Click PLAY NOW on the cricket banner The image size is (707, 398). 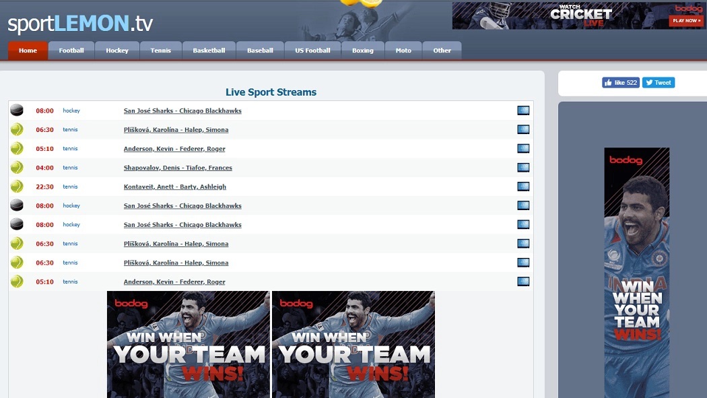point(686,21)
